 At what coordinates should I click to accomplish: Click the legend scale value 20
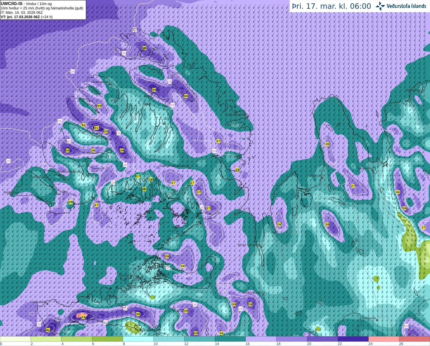[x=309, y=344]
